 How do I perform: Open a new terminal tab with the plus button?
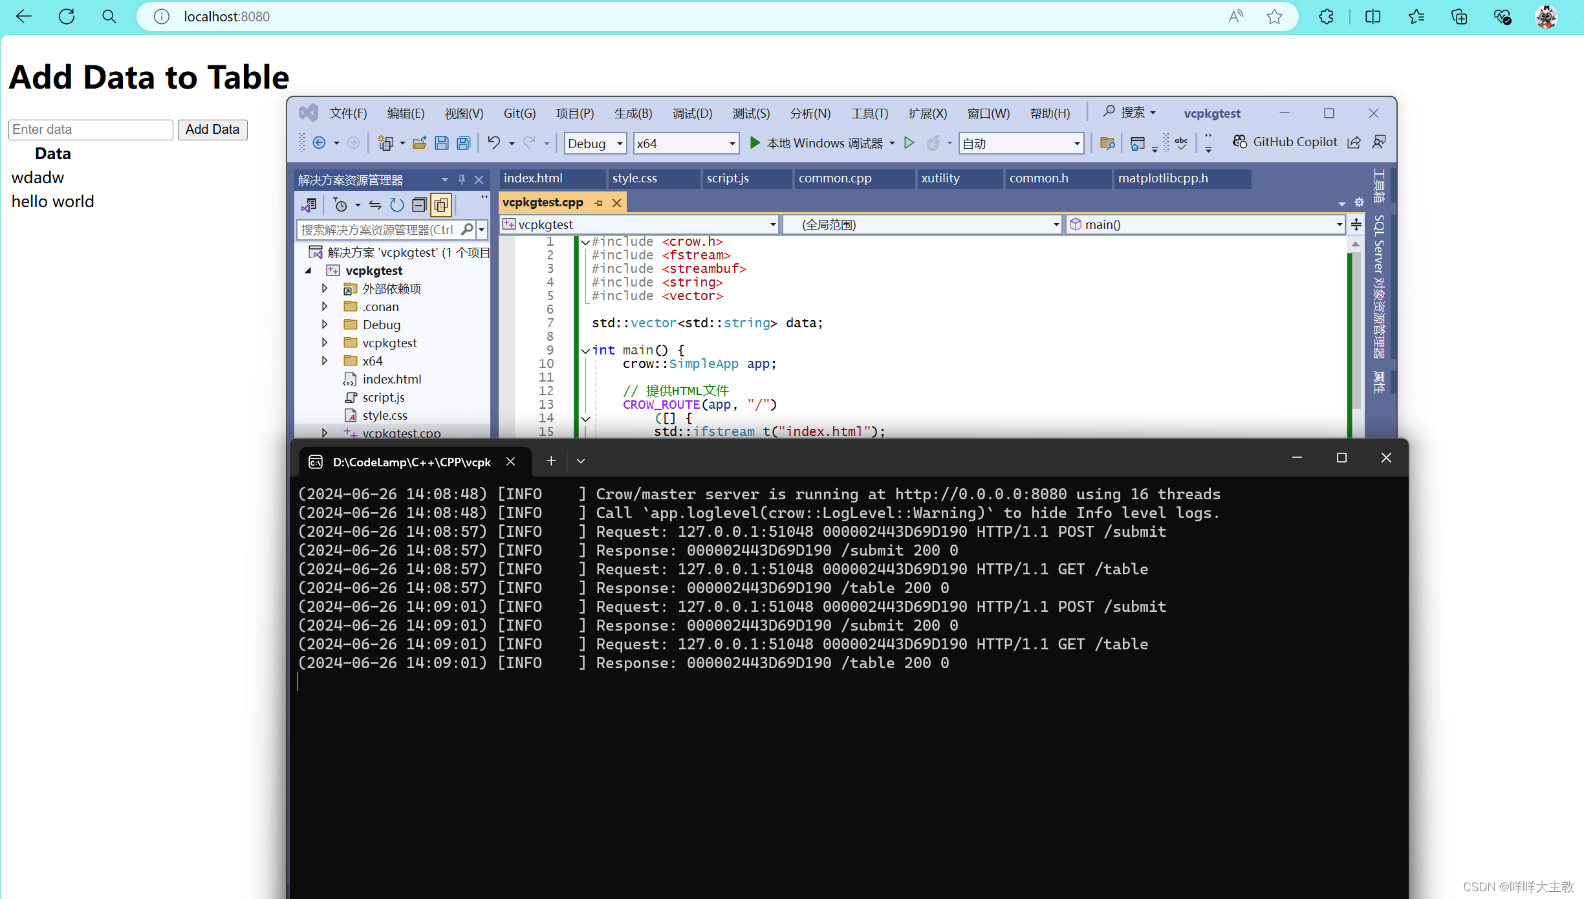550,460
